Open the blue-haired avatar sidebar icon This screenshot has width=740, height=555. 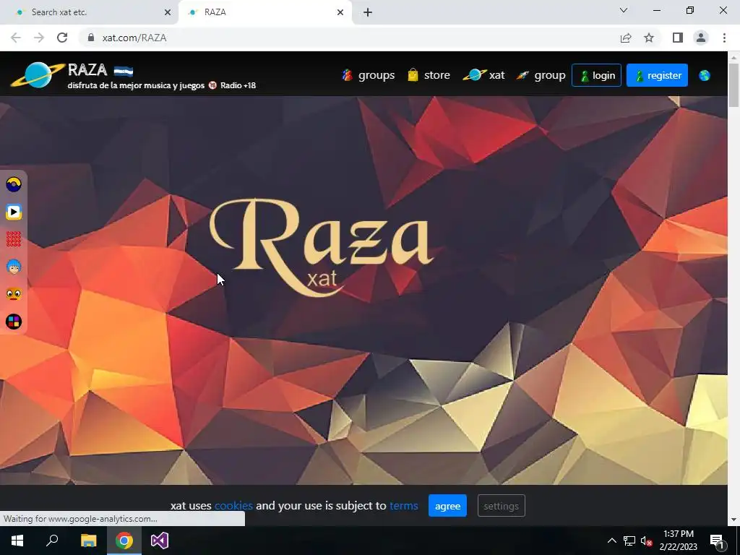point(14,267)
